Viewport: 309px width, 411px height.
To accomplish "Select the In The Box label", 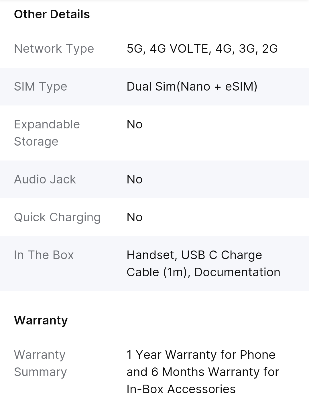I will pos(44,255).
